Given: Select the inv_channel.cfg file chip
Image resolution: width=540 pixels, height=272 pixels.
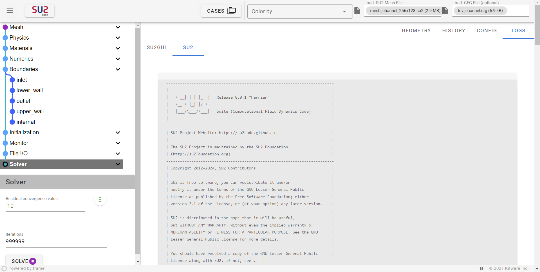Looking at the screenshot, I should (x=480, y=11).
